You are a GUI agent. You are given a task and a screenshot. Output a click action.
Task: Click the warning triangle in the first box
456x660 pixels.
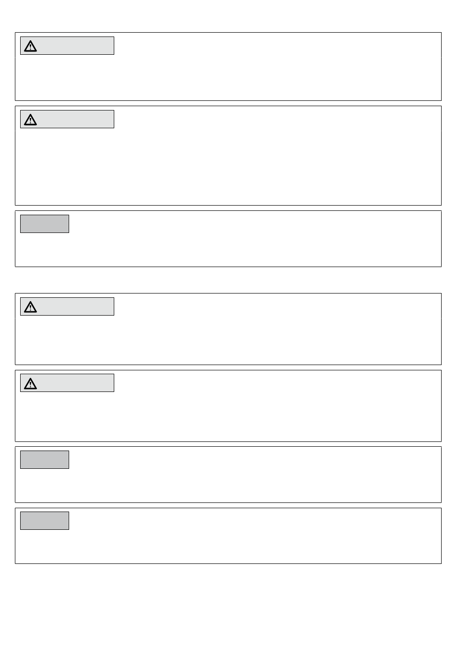[30, 46]
